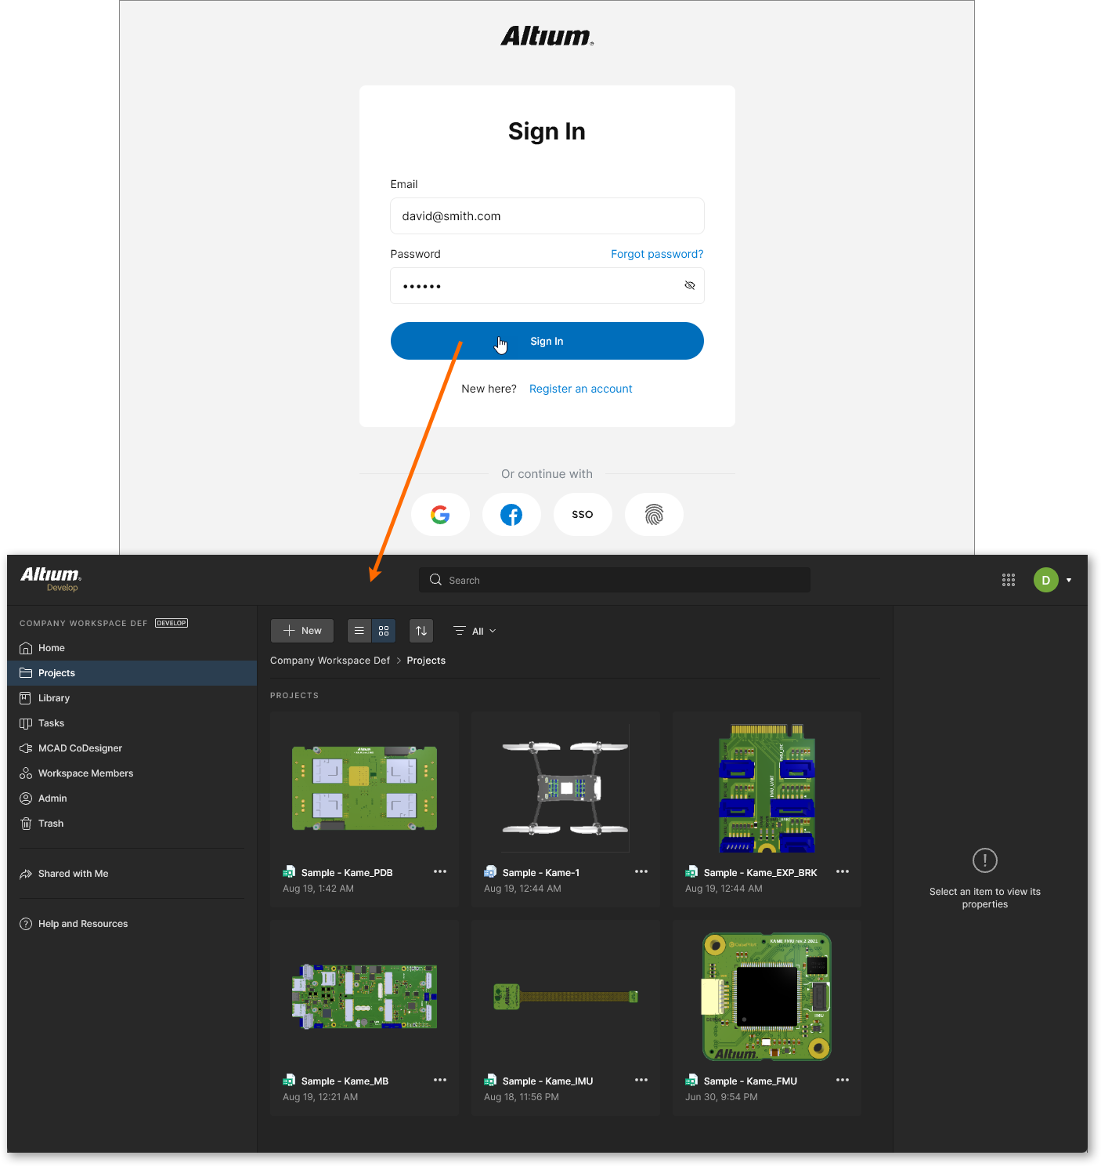Click the project icon beside Sample - Kame_IMU
The image size is (1101, 1166).
pyautogui.click(x=490, y=1081)
